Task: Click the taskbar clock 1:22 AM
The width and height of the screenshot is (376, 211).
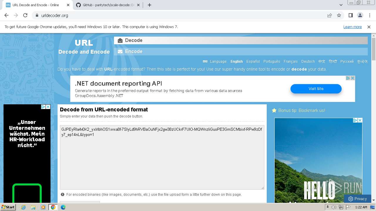Action: coord(361,207)
